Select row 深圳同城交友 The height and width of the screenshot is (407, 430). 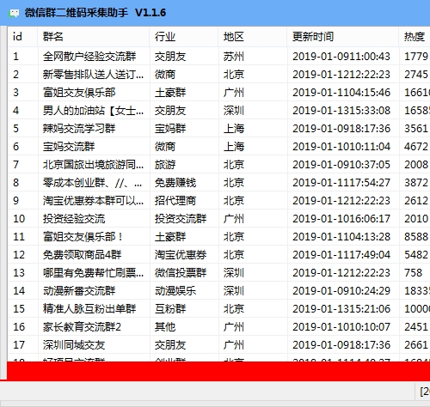click(218, 345)
